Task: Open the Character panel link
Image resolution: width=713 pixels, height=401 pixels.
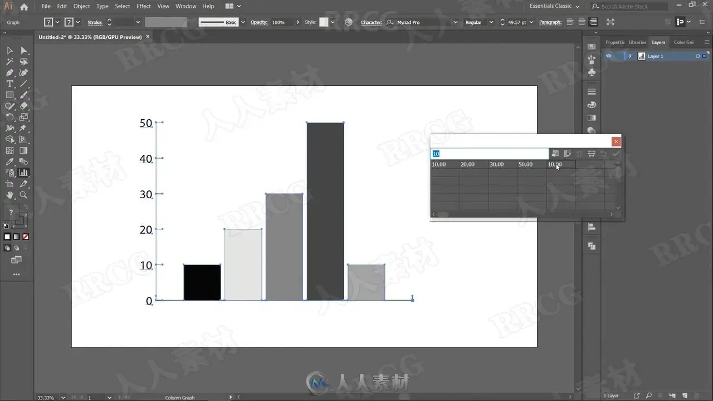Action: [371, 22]
